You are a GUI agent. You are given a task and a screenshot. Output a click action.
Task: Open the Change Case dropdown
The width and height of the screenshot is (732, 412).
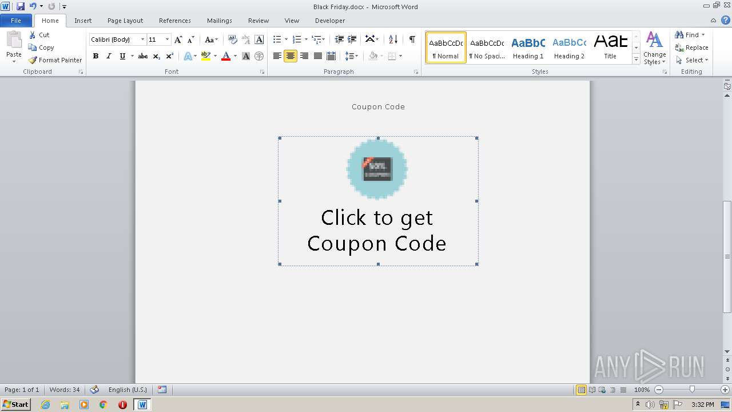point(211,39)
